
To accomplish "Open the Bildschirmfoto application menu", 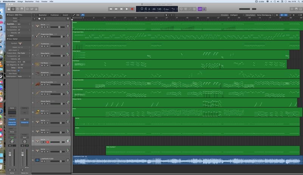I will tap(9, 2).
